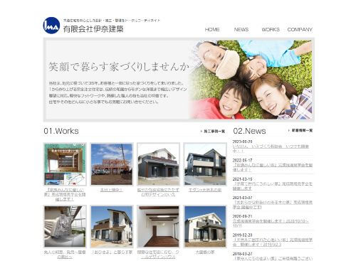Screen dimensions: 356x261
Task: Open the green-bordered flyer thumbnail in Works
Action: pyautogui.click(x=65, y=164)
